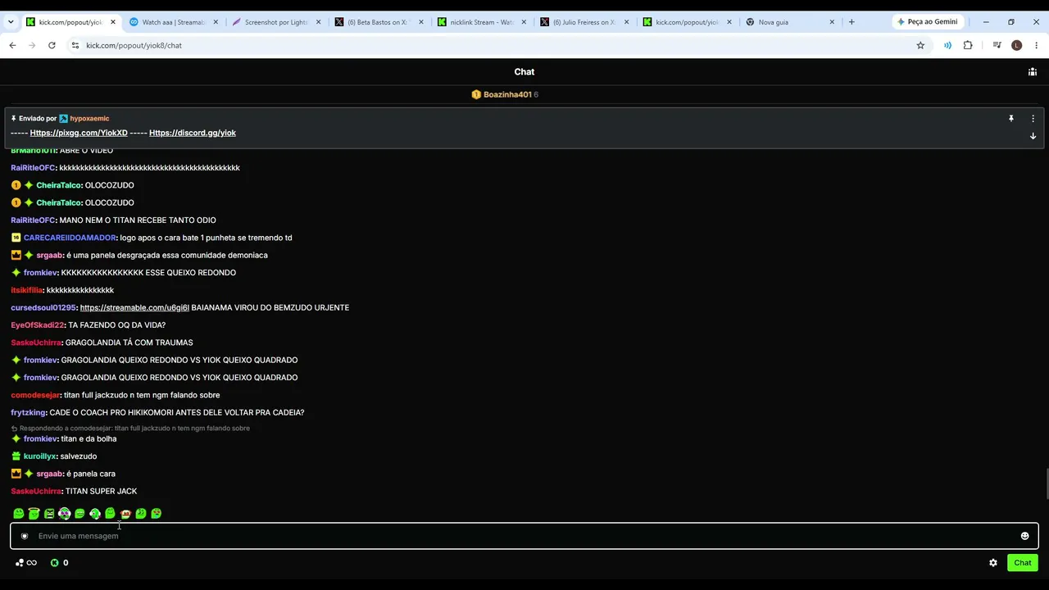Insert the angry-faced green emote
Screen dimensions: 1049x590
tap(49, 514)
